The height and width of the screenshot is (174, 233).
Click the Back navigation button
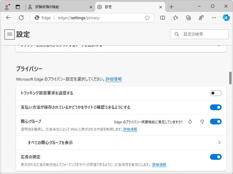point(8,18)
